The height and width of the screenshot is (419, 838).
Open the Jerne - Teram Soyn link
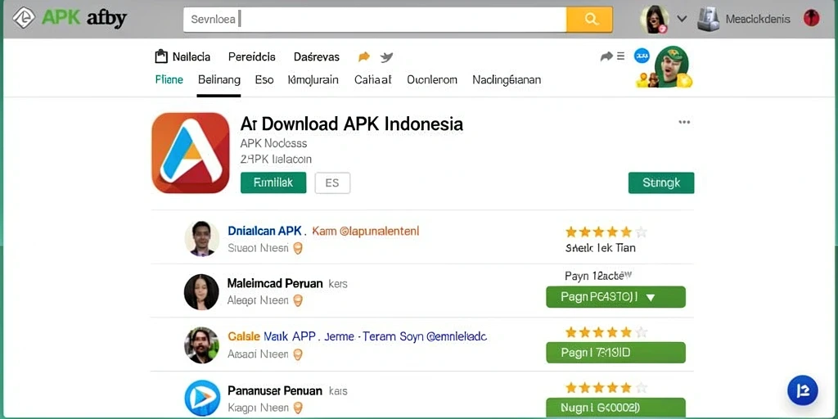(x=406, y=336)
